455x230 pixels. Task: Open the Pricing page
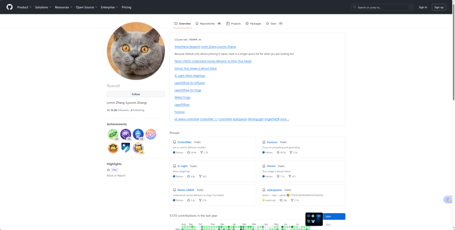coord(126,7)
